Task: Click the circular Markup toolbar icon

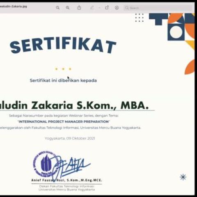Action: pyautogui.click(x=117, y=8)
